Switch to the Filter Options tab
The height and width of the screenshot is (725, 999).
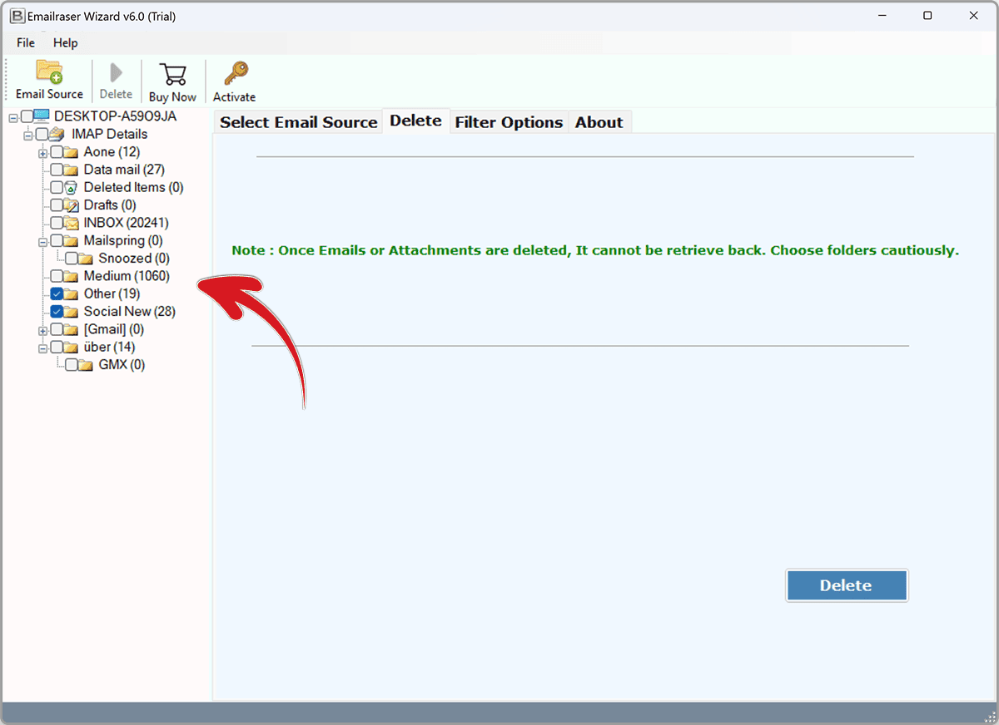(509, 122)
